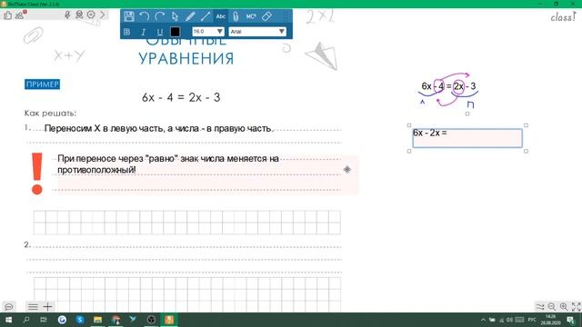Screen dimensions: 582x327
Task: Toggle italic text formatting
Action: 144,32
